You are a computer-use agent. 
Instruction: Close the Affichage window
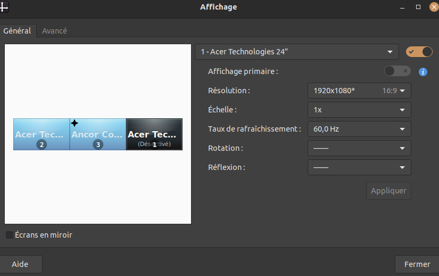pyautogui.click(x=432, y=7)
